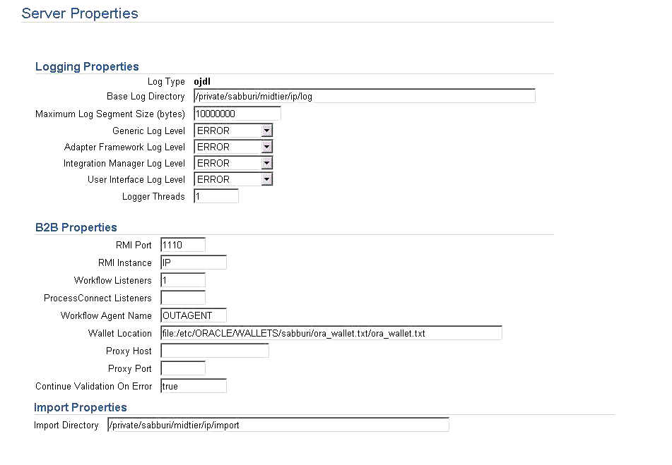
Task: Click the Workflow Agent Name label
Action: pos(106,315)
